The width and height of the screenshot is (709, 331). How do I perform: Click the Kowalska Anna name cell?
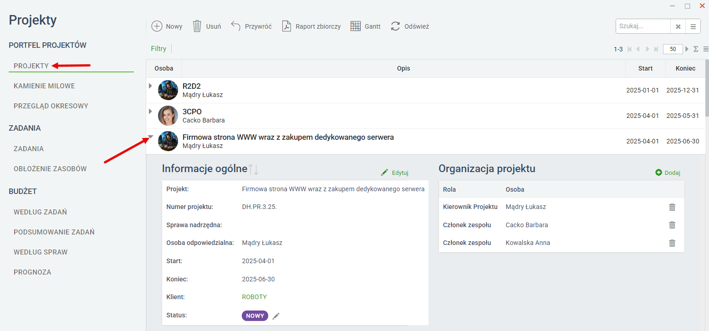528,243
